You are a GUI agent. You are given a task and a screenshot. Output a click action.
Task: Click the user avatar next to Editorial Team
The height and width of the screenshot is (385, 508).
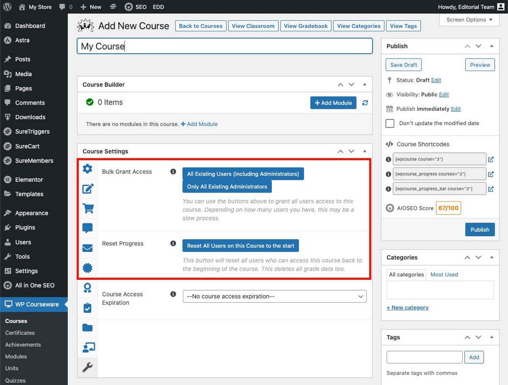500,7
